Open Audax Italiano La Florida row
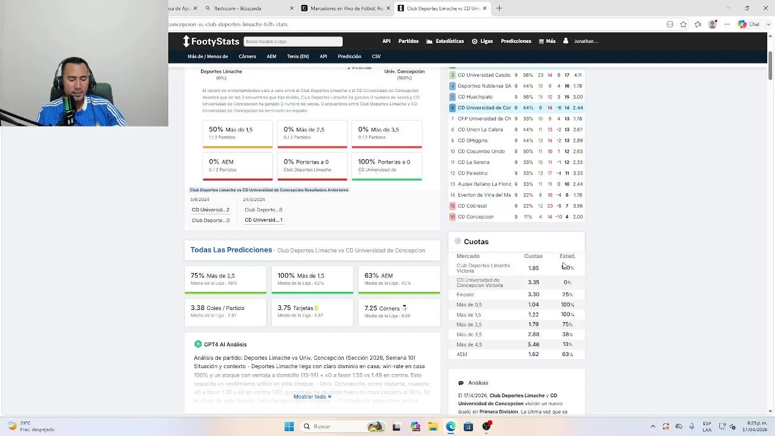This screenshot has width=775, height=436. click(x=516, y=184)
